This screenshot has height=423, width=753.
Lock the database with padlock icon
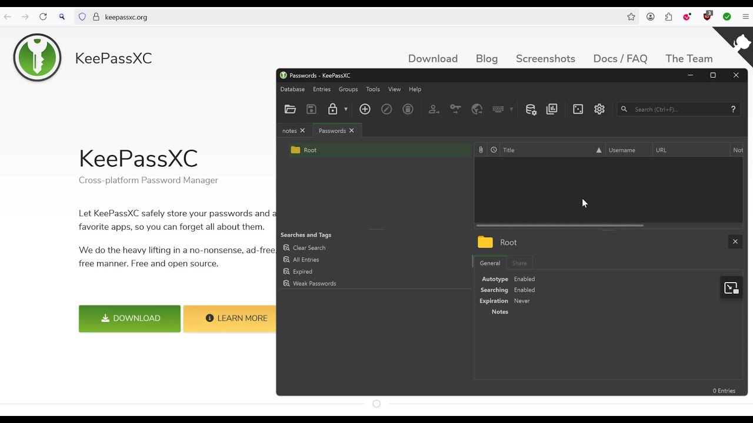[x=332, y=109]
